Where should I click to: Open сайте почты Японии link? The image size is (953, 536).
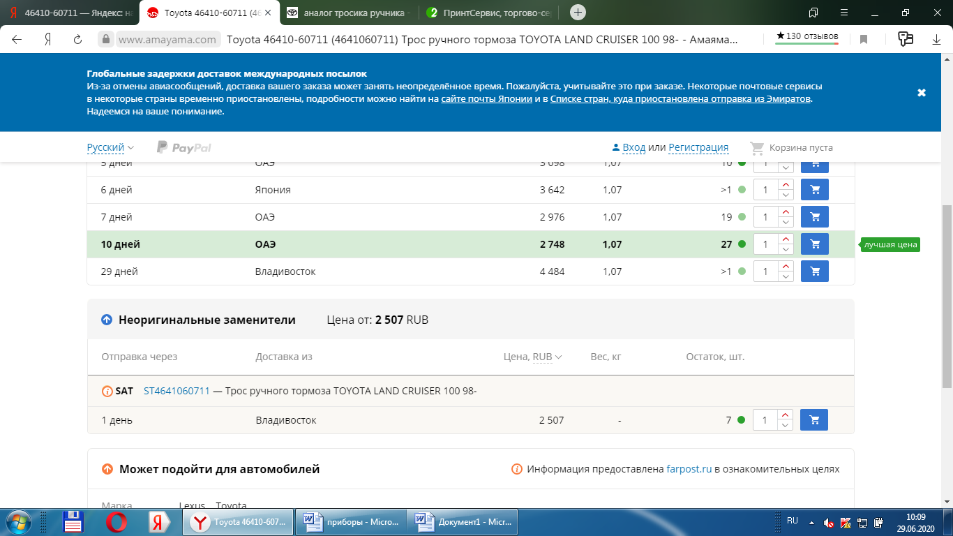point(486,99)
